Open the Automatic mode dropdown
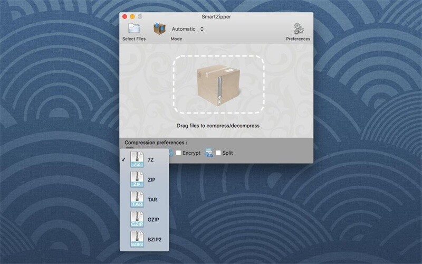 [188, 29]
